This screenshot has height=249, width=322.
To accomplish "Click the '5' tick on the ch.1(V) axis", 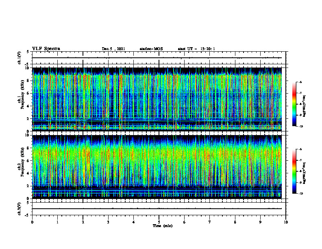I will point(28,52).
